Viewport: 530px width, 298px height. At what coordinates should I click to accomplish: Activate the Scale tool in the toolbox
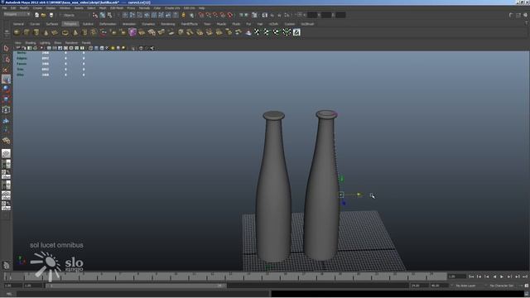click(6, 99)
